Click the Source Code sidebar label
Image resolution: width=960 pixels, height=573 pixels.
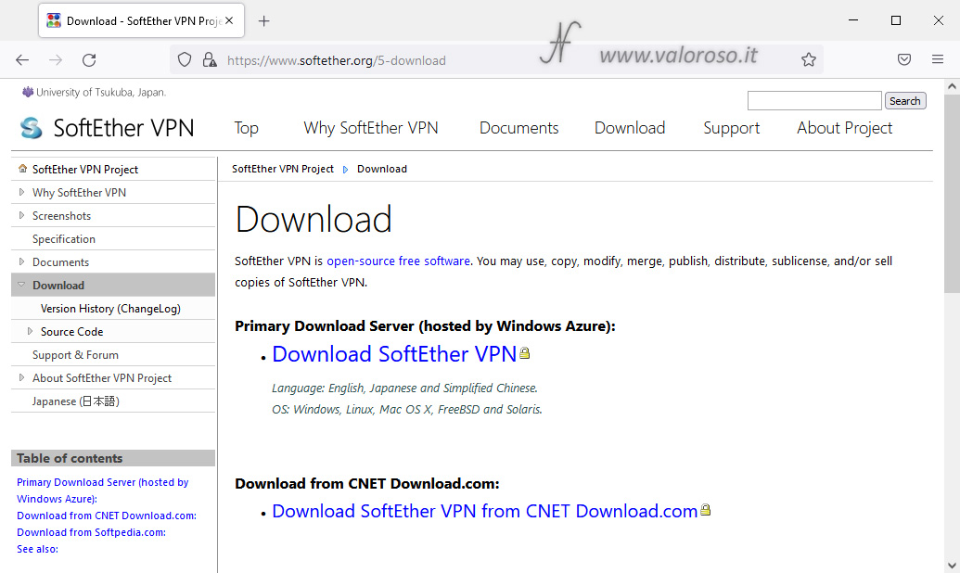[71, 332]
